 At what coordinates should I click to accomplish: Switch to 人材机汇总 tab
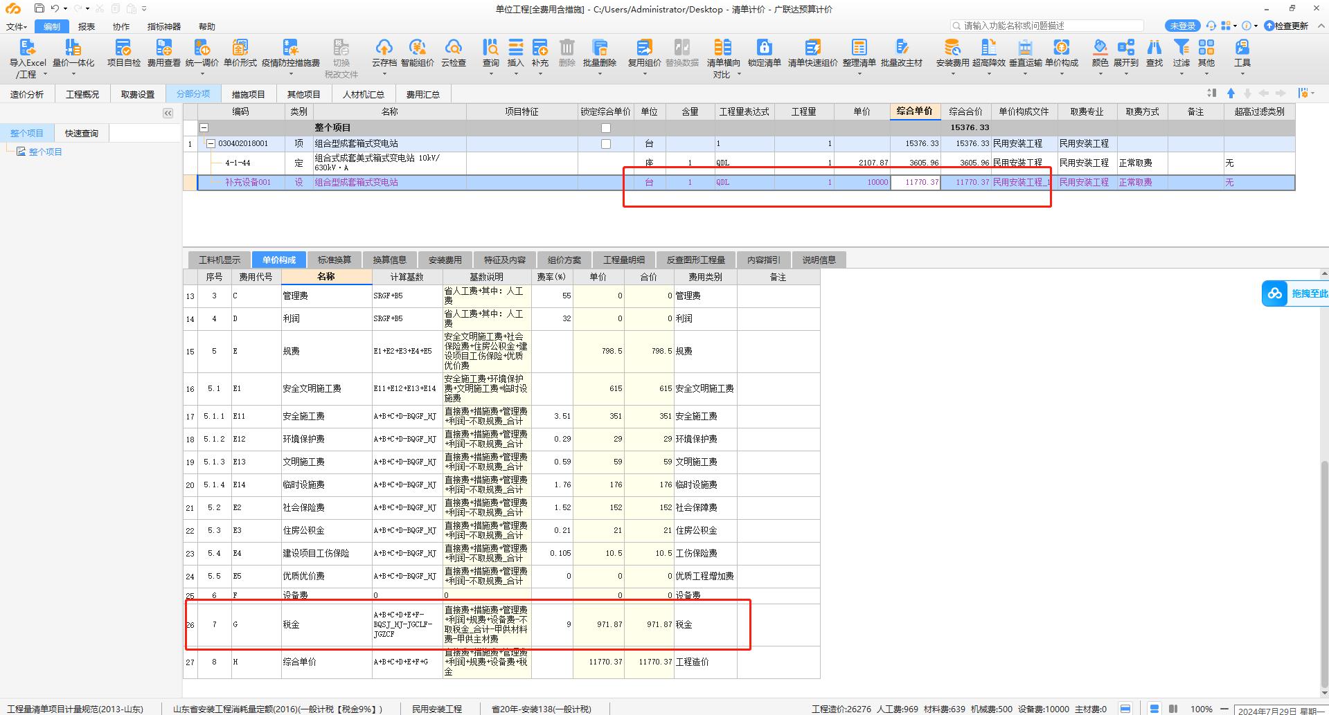tap(363, 94)
